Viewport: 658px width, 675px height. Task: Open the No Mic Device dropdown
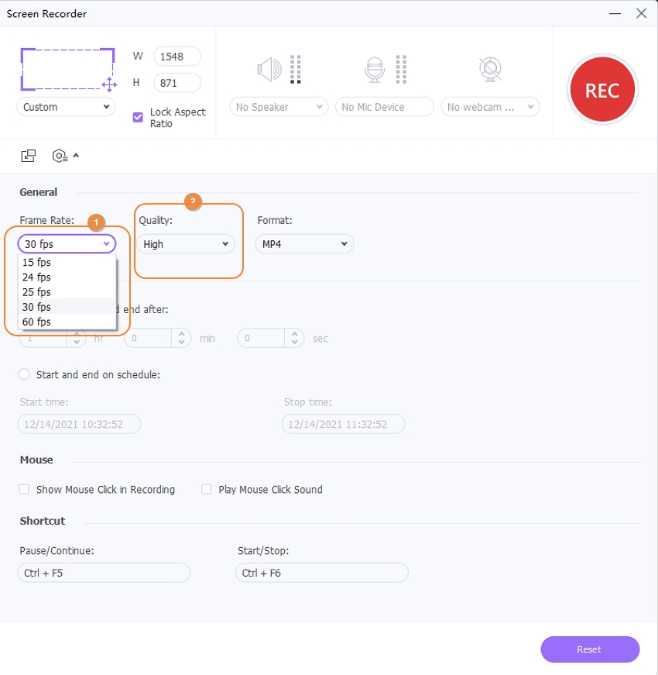[x=385, y=107]
